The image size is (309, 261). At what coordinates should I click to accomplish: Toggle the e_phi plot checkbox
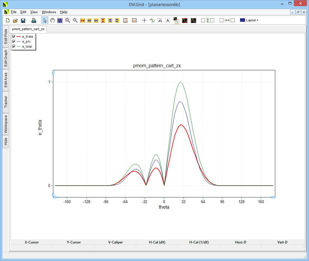[14, 42]
